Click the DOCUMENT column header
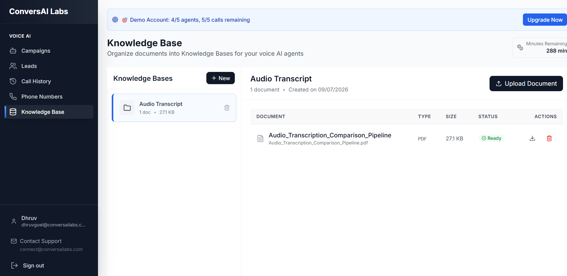 pos(271,117)
